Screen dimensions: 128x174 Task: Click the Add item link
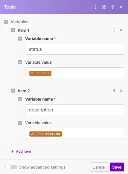click(23, 151)
